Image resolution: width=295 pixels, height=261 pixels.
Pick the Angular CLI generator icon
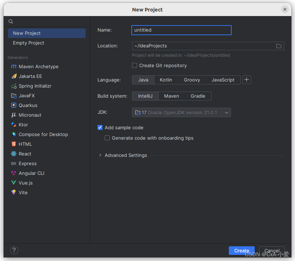[x=14, y=173]
